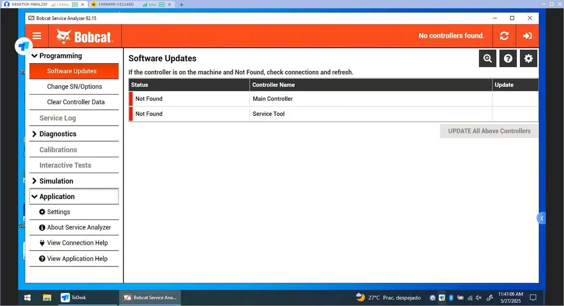Click the Bobcat logo
This screenshot has width=564, height=306.
coord(85,36)
